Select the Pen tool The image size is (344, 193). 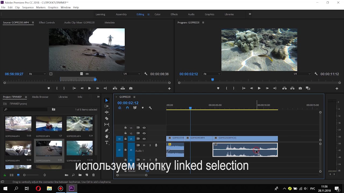click(x=107, y=130)
